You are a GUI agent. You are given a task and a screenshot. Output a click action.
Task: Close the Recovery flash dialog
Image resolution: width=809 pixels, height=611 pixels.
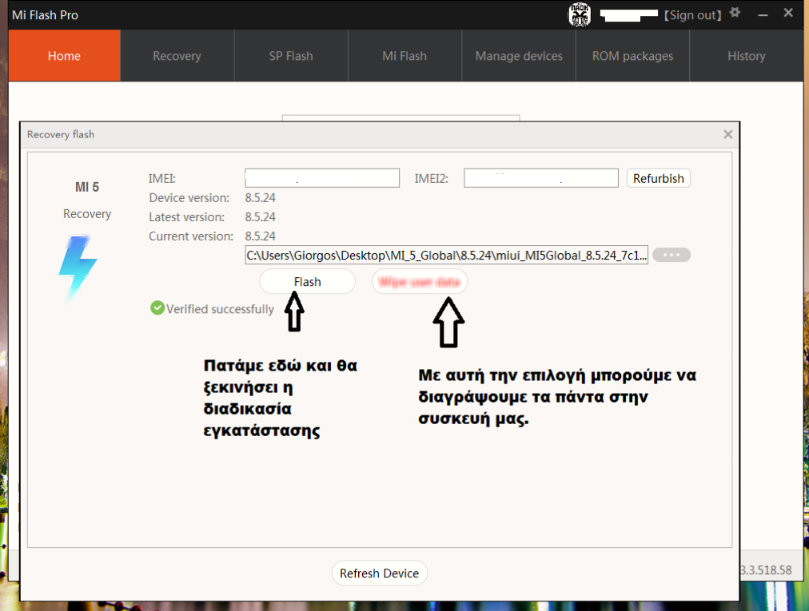pyautogui.click(x=728, y=134)
